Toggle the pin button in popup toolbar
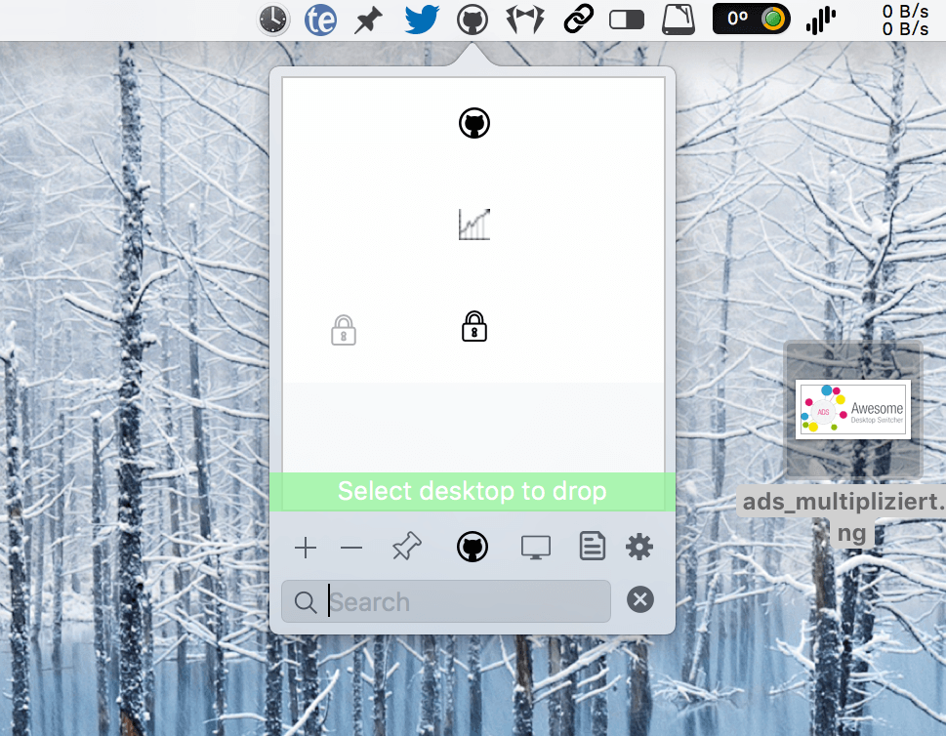Viewport: 946px width, 736px height. (x=405, y=548)
